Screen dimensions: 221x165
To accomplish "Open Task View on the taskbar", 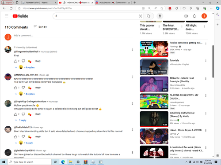I will click(55, 162).
